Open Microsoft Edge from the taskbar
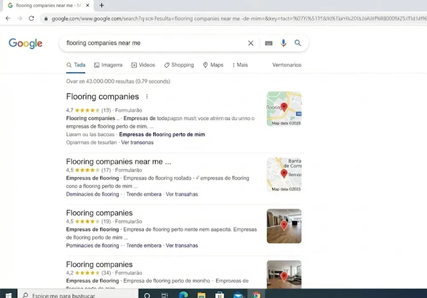The image size is (427, 298). click(183, 295)
